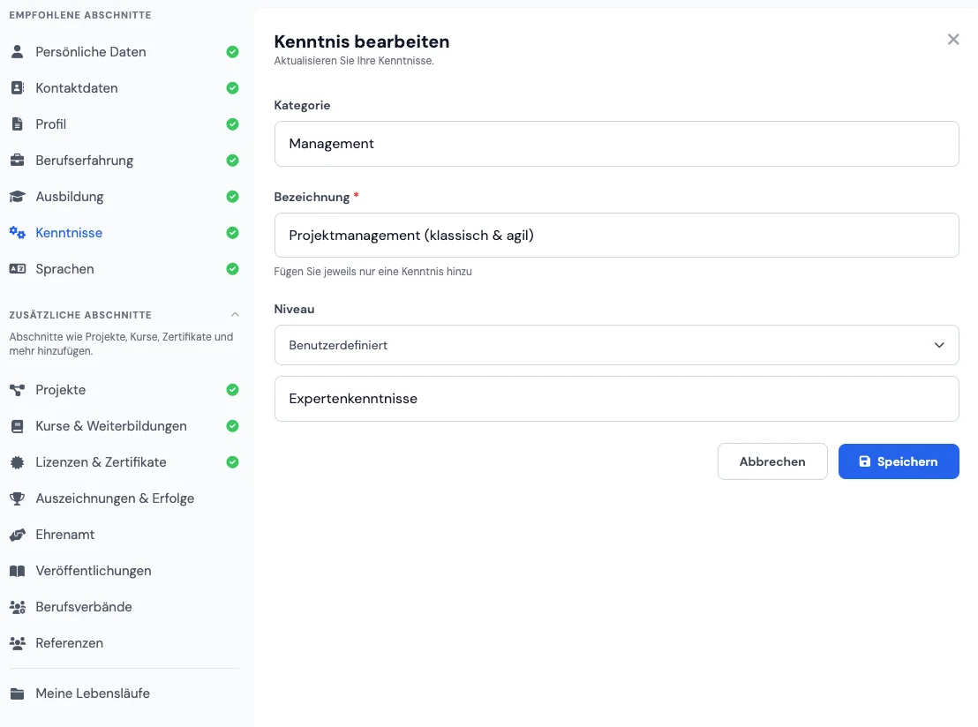
Task: Go to Veröffentlichungen section
Action: coord(124,571)
